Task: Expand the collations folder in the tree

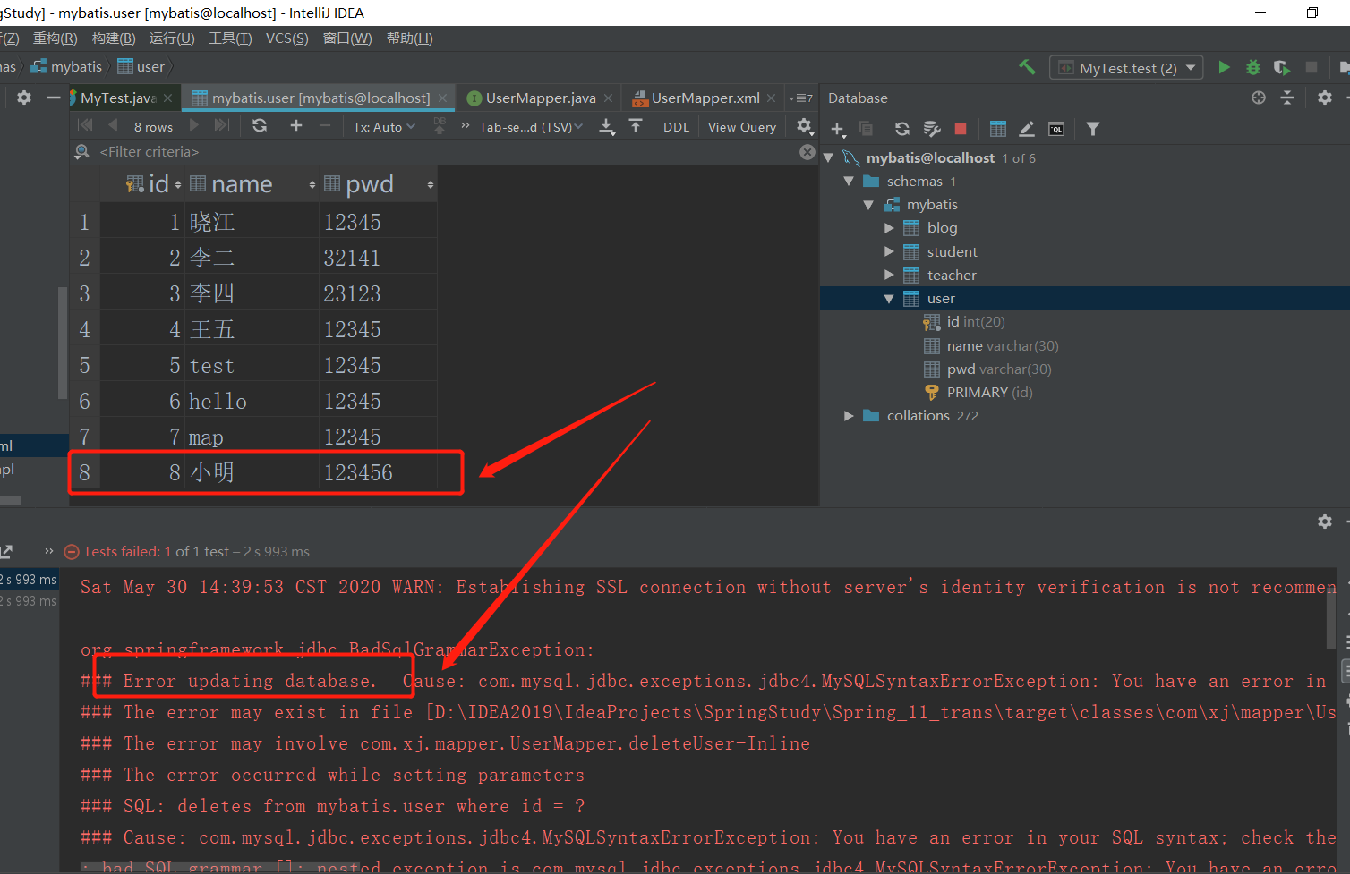Action: 849,416
